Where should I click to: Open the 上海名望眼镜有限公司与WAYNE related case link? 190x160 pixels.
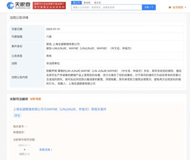click(60, 109)
